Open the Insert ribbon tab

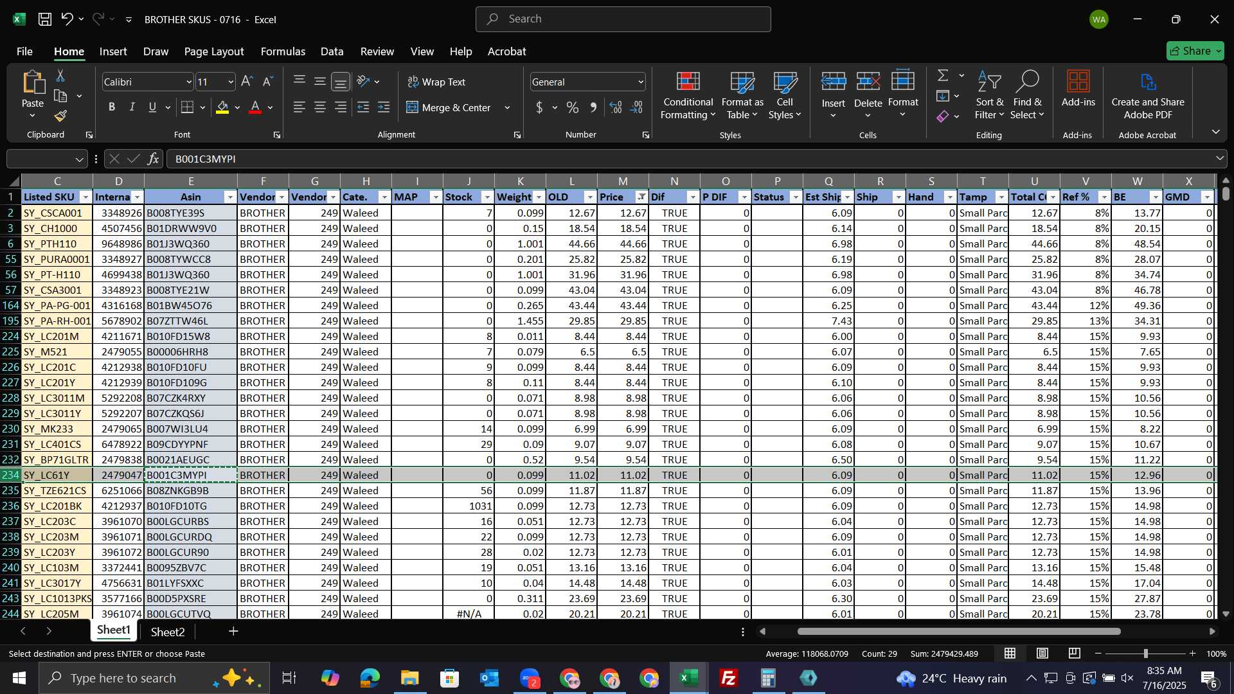(x=113, y=51)
